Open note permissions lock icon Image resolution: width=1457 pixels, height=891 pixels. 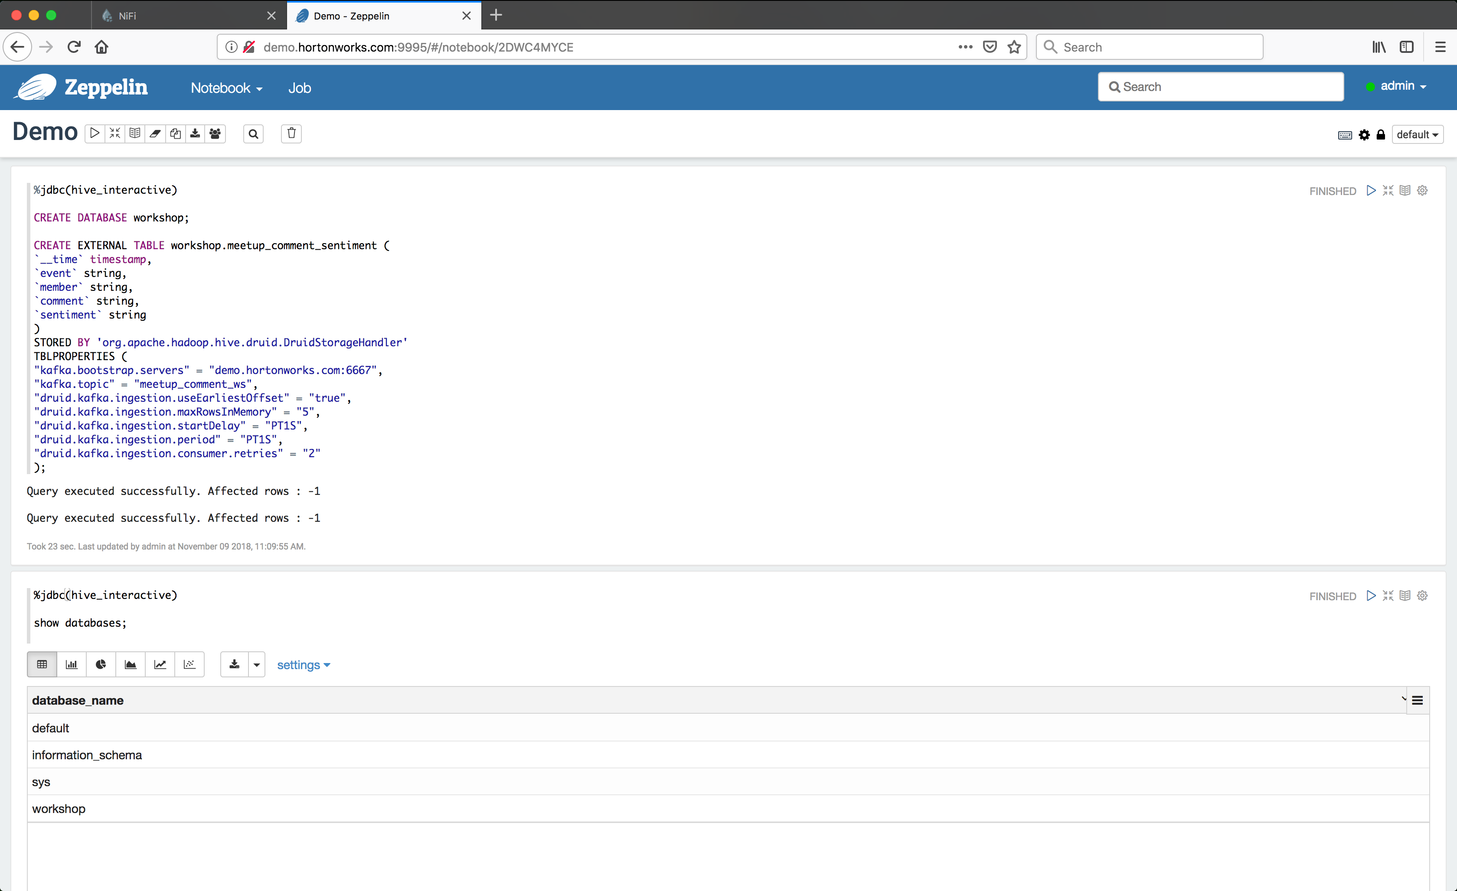coord(1380,135)
